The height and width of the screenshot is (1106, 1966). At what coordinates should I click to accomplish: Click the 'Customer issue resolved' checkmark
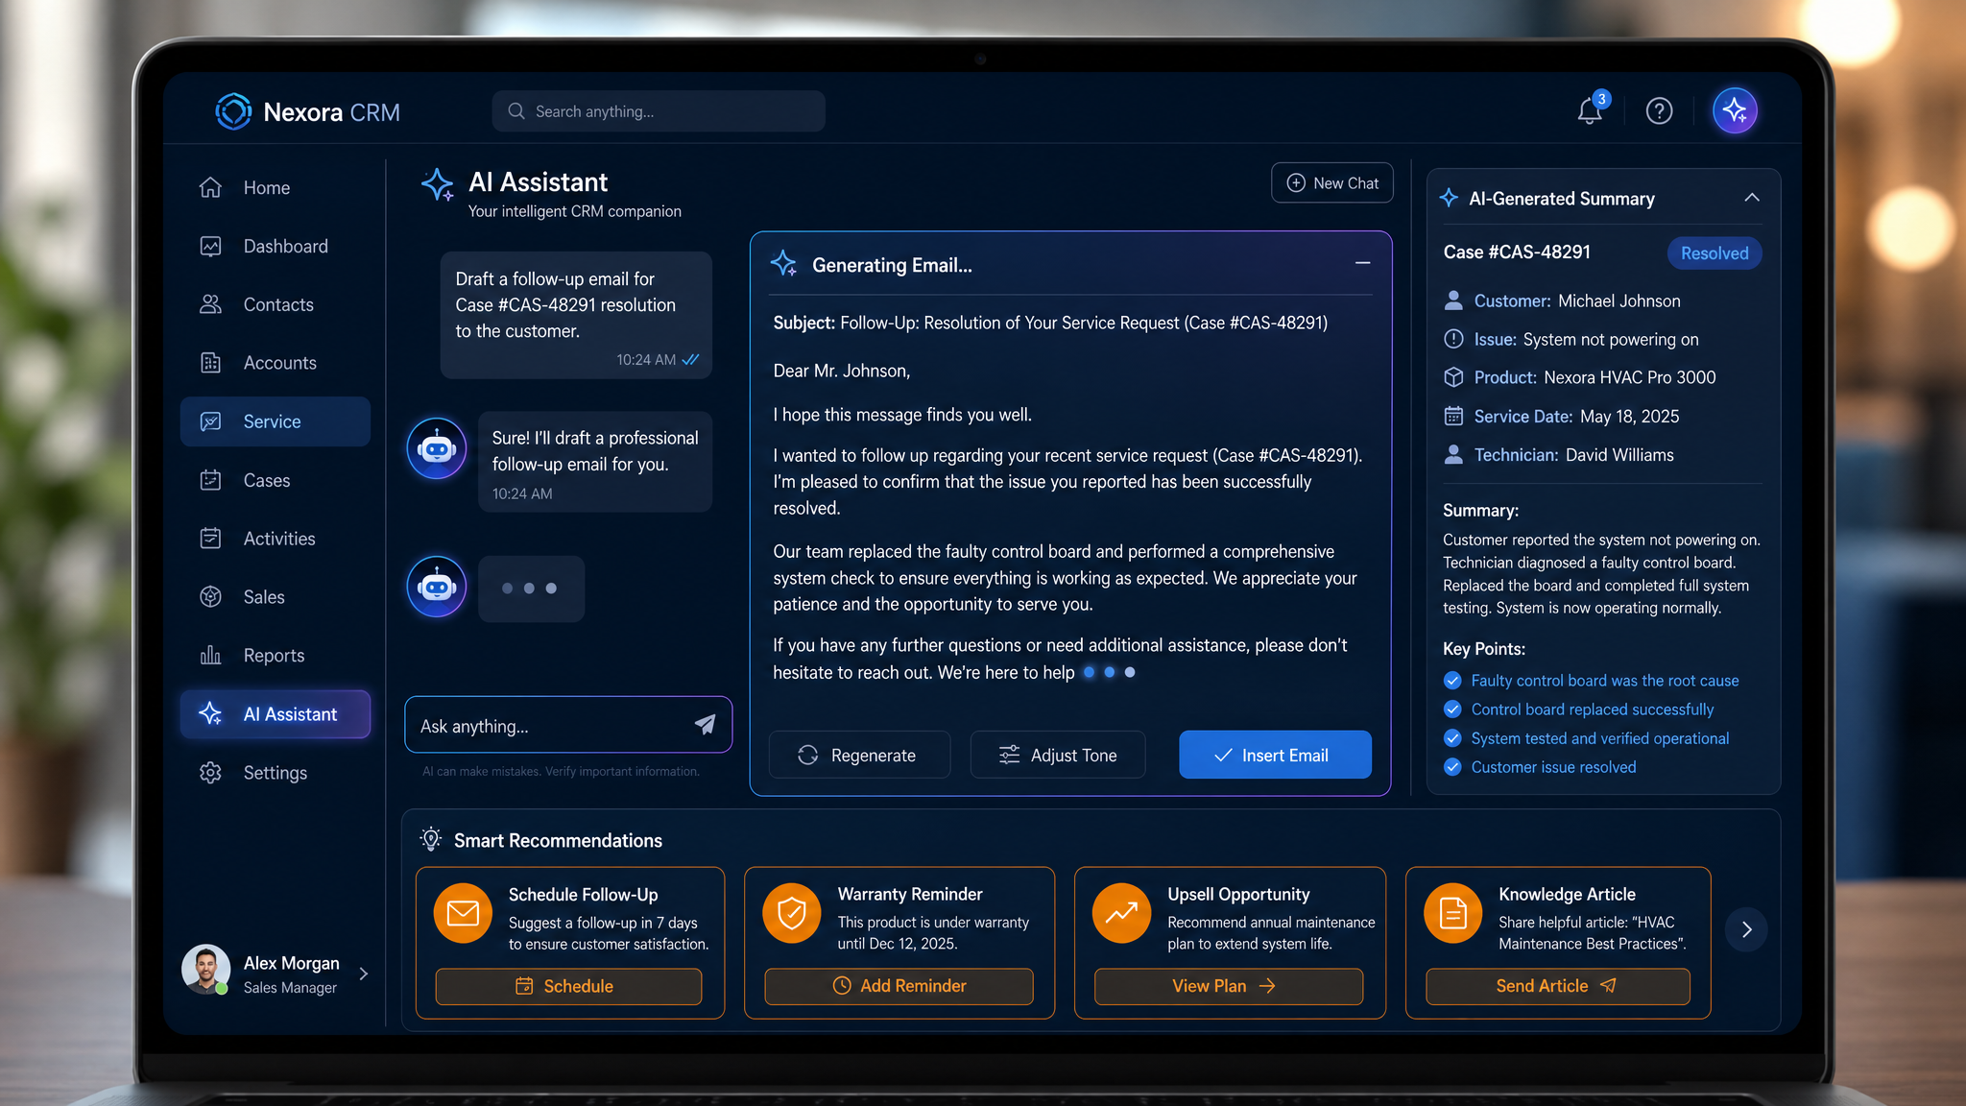coord(1452,767)
